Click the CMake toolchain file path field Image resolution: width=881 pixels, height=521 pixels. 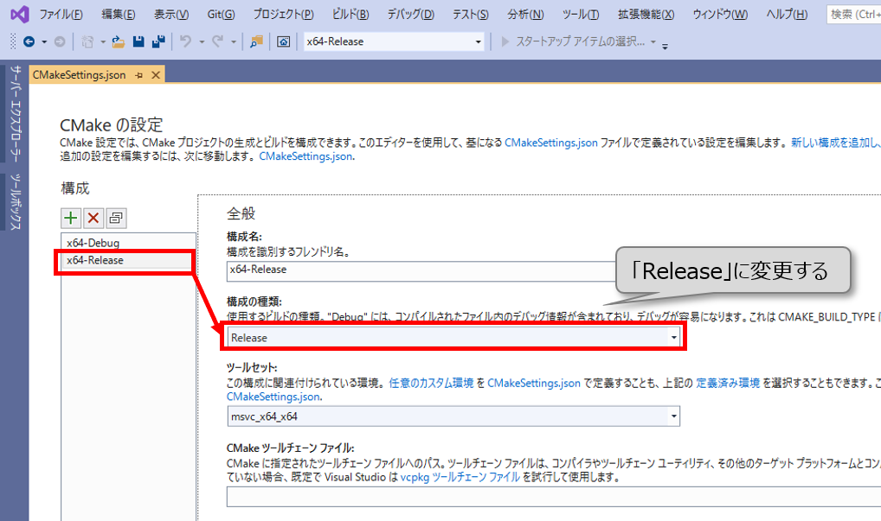click(553, 497)
